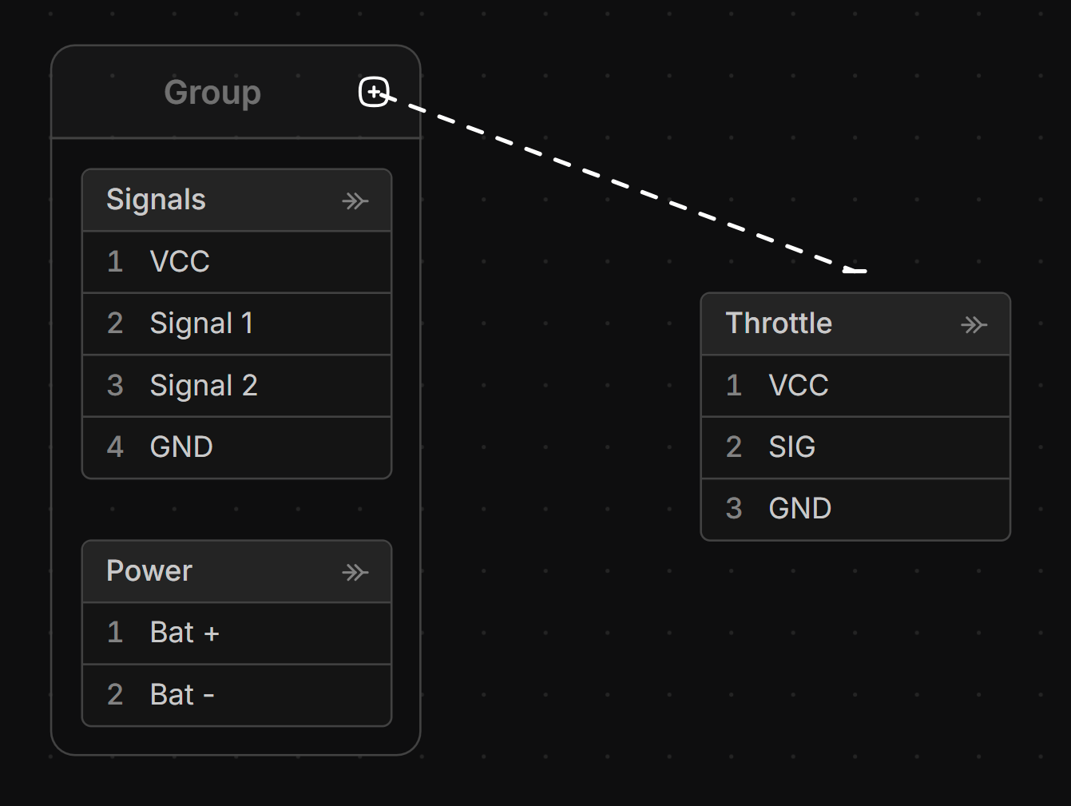The width and height of the screenshot is (1071, 806).
Task: Click the Signal 1 pin row
Action: [x=237, y=324]
